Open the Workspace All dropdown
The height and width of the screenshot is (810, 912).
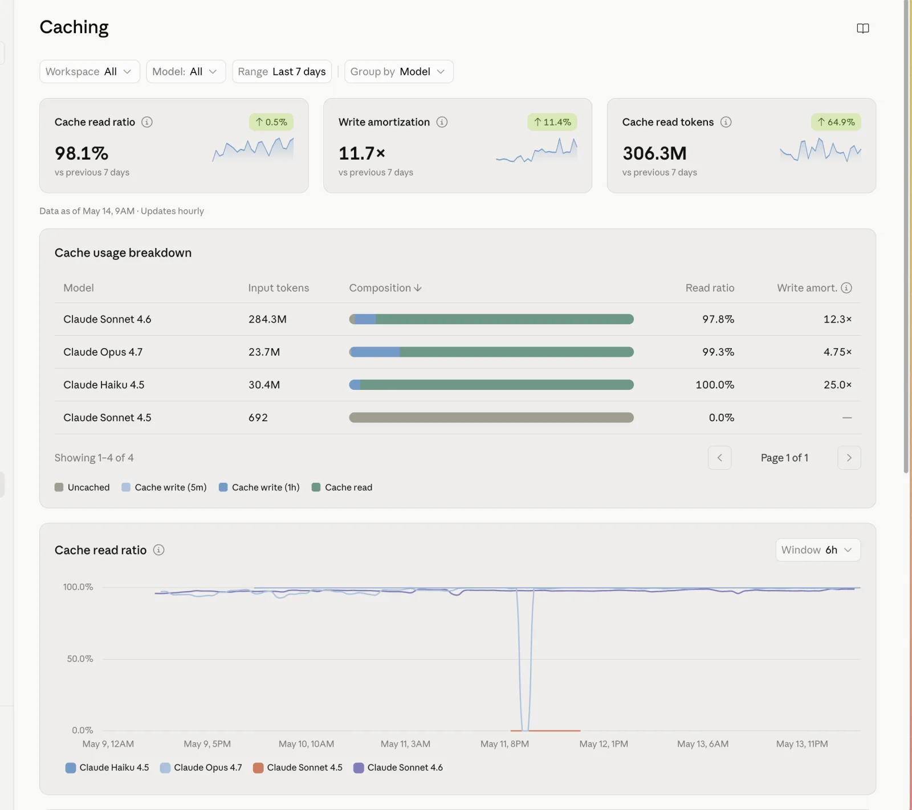pos(89,72)
